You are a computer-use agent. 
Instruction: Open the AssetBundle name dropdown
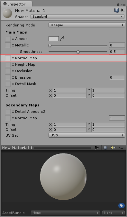pyautogui.click(x=65, y=213)
